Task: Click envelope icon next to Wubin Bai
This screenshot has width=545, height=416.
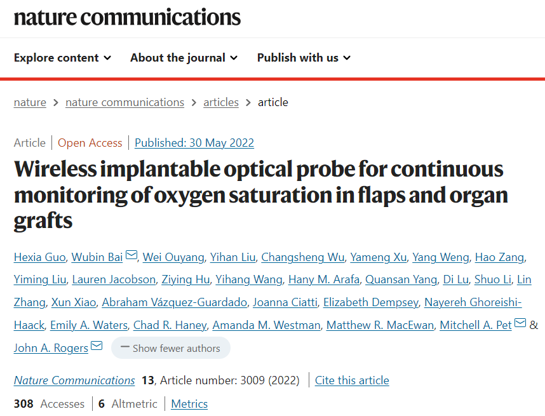Action: click(131, 256)
